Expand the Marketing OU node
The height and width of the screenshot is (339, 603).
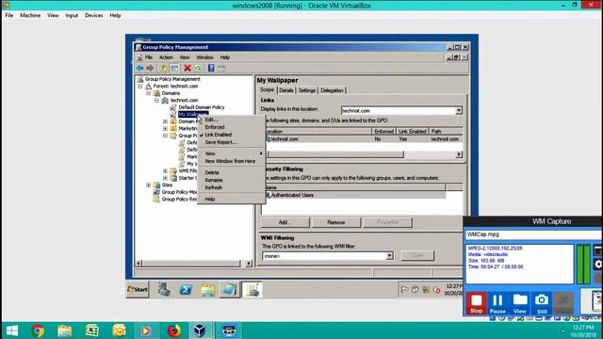point(166,128)
